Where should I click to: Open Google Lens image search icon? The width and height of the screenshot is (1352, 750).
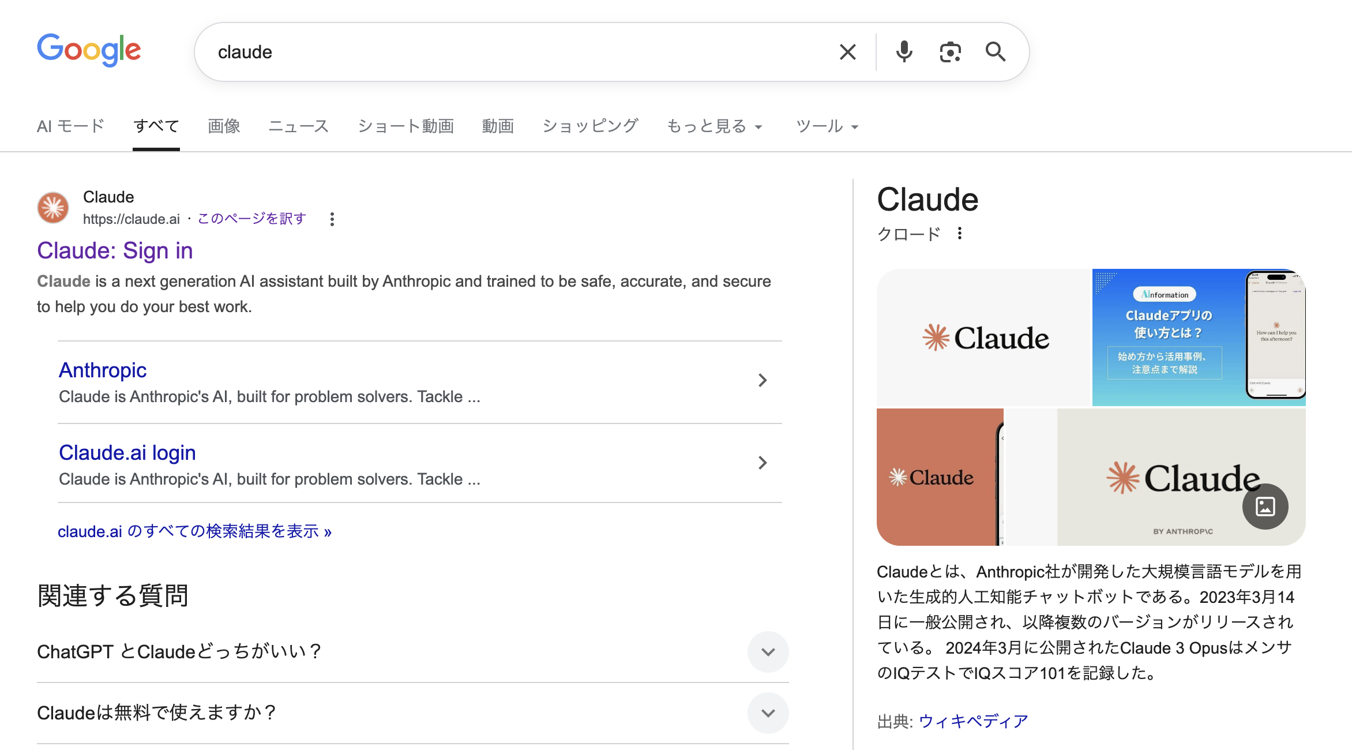950,52
